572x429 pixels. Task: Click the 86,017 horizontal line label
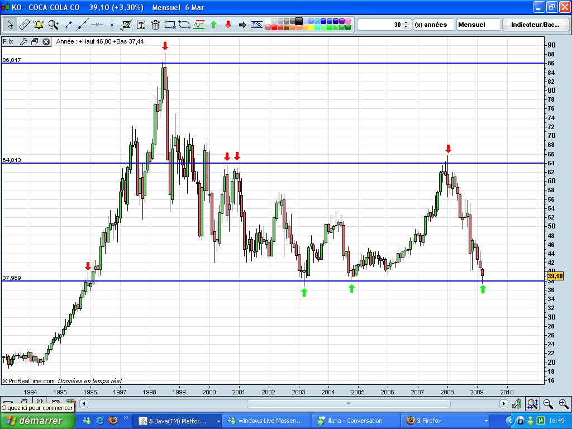[x=12, y=60]
